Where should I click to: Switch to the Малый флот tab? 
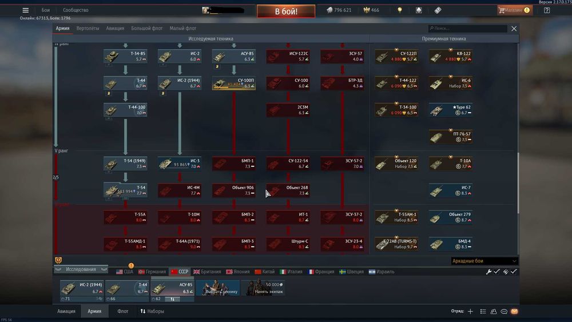tap(183, 28)
